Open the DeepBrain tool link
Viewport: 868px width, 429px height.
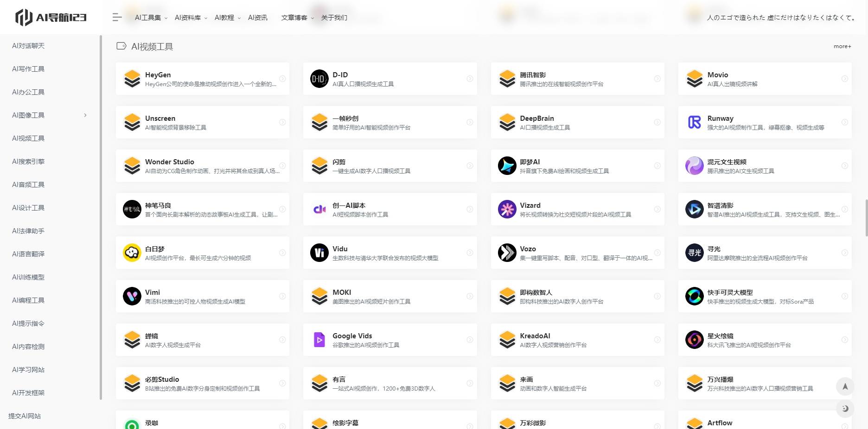577,122
